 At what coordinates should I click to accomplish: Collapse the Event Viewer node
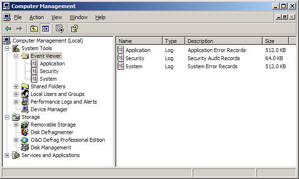point(16,56)
